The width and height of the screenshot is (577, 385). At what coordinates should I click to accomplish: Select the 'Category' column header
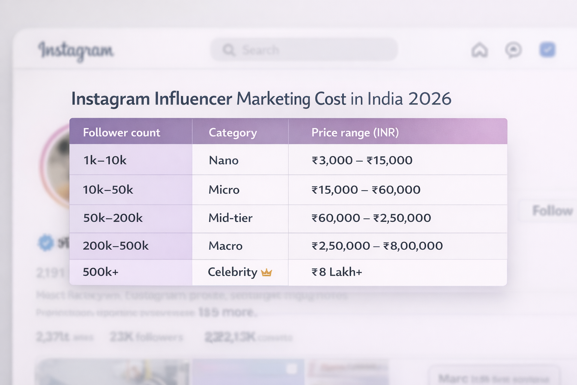[x=233, y=132]
